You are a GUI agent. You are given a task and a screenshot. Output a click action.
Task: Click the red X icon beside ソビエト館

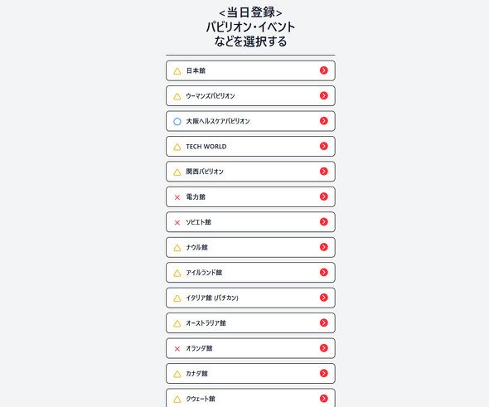click(x=177, y=223)
